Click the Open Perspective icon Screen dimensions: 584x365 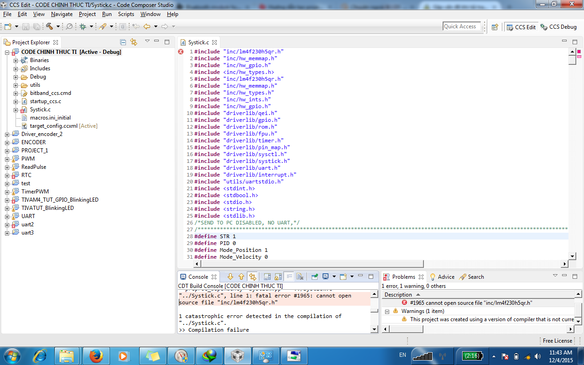pos(495,27)
